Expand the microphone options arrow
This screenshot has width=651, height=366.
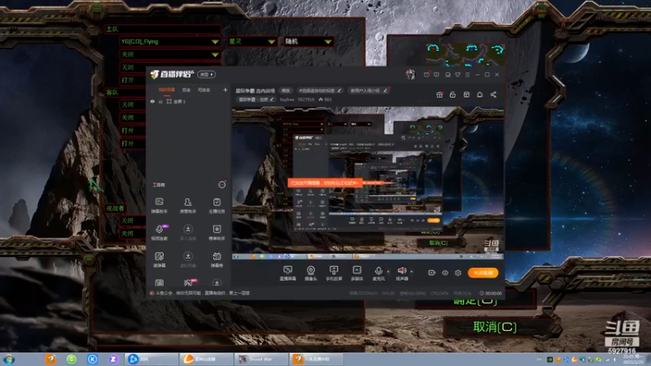point(388,272)
